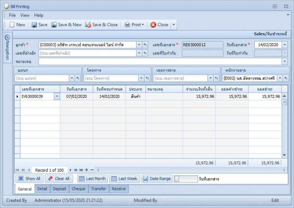Reset the แผนก department field undo icon
The height and width of the screenshot is (208, 294).
pyautogui.click(x=78, y=78)
